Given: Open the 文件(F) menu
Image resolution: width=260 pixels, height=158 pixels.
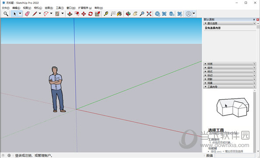Looking at the screenshot, I should click(x=6, y=8).
